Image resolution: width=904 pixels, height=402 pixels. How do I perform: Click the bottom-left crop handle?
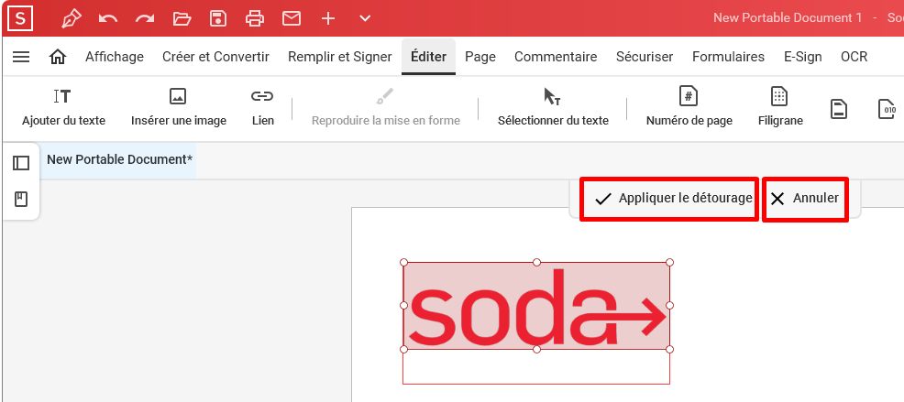[403, 349]
